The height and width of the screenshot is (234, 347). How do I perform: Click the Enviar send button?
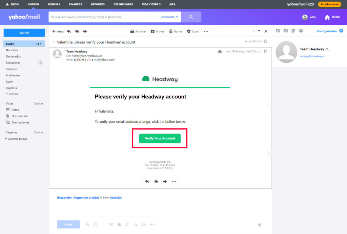68,224
